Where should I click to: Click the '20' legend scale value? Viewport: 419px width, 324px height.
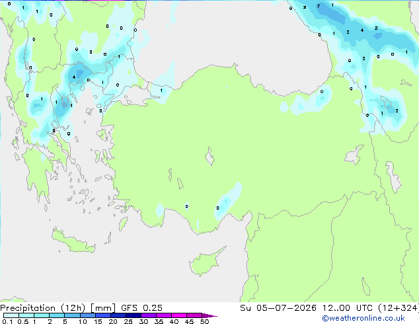tap(113, 321)
